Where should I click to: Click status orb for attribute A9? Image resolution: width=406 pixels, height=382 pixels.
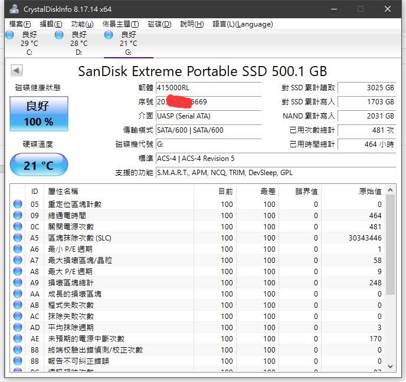point(18,282)
